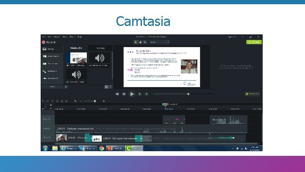The image size is (305, 172).
Task: Switch to the Media Bin tab
Action: (76, 48)
